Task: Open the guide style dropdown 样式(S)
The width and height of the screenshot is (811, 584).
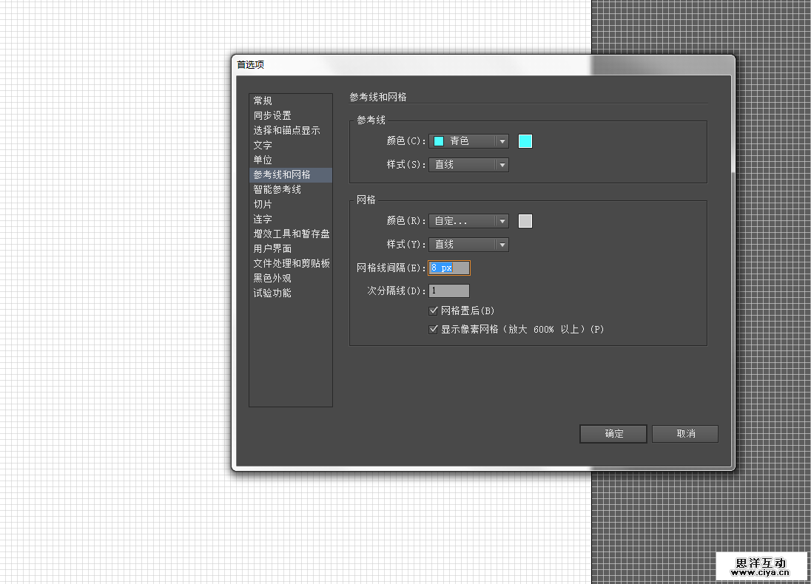Action: tap(468, 164)
